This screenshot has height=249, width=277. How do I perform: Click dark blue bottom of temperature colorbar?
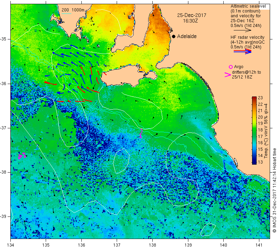(x=254, y=163)
